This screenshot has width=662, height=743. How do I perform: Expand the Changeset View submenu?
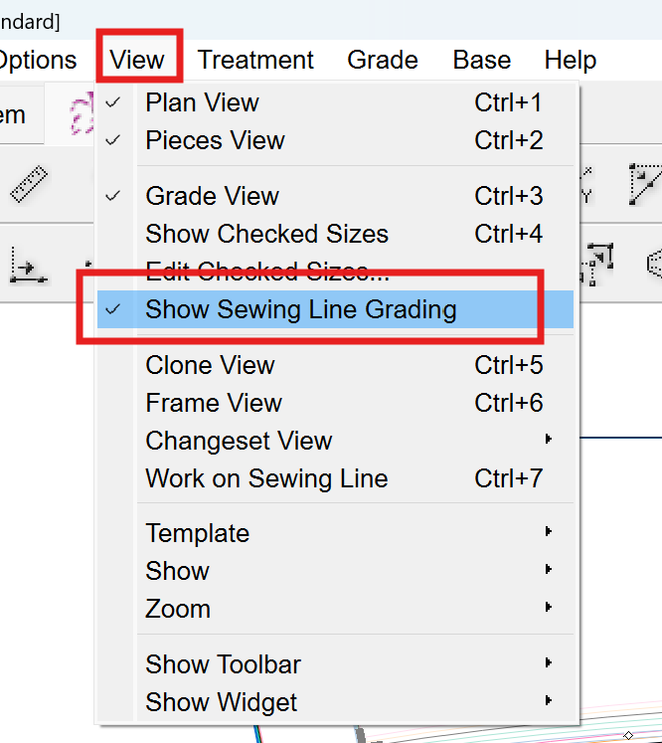[x=239, y=441]
